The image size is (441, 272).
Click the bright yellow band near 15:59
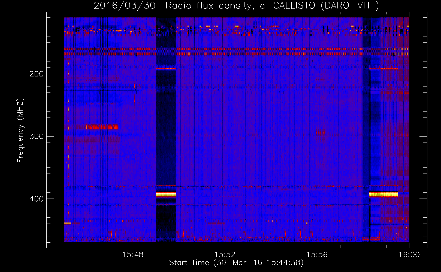point(383,194)
